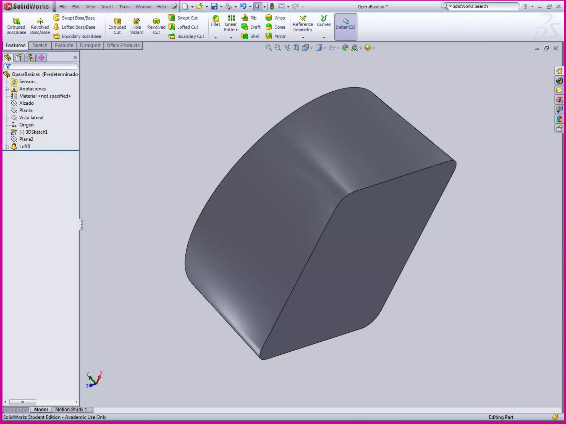Viewport: 566px width, 424px height.
Task: Click the Fillet tool icon
Action: [x=216, y=19]
